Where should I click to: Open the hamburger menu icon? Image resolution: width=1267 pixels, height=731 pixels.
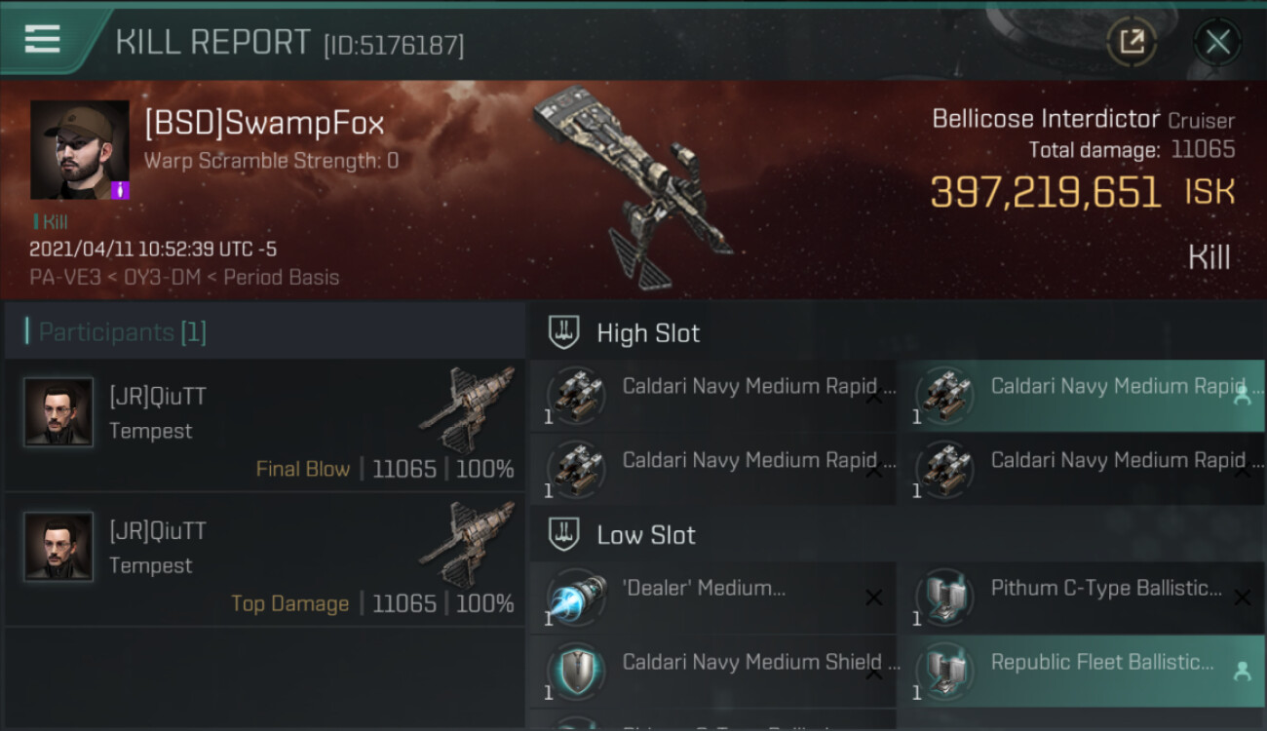42,39
